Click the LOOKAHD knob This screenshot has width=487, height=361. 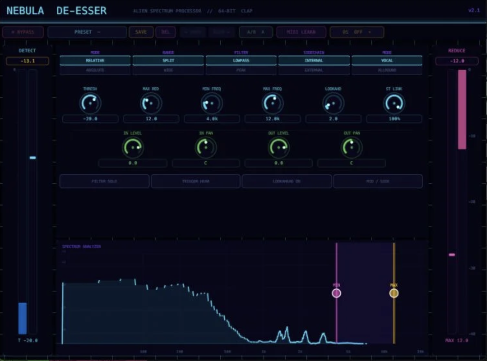click(x=333, y=103)
